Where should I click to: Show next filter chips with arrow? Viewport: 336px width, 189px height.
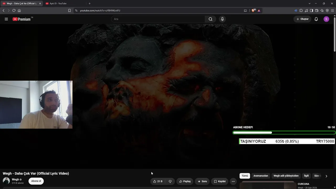[326, 176]
